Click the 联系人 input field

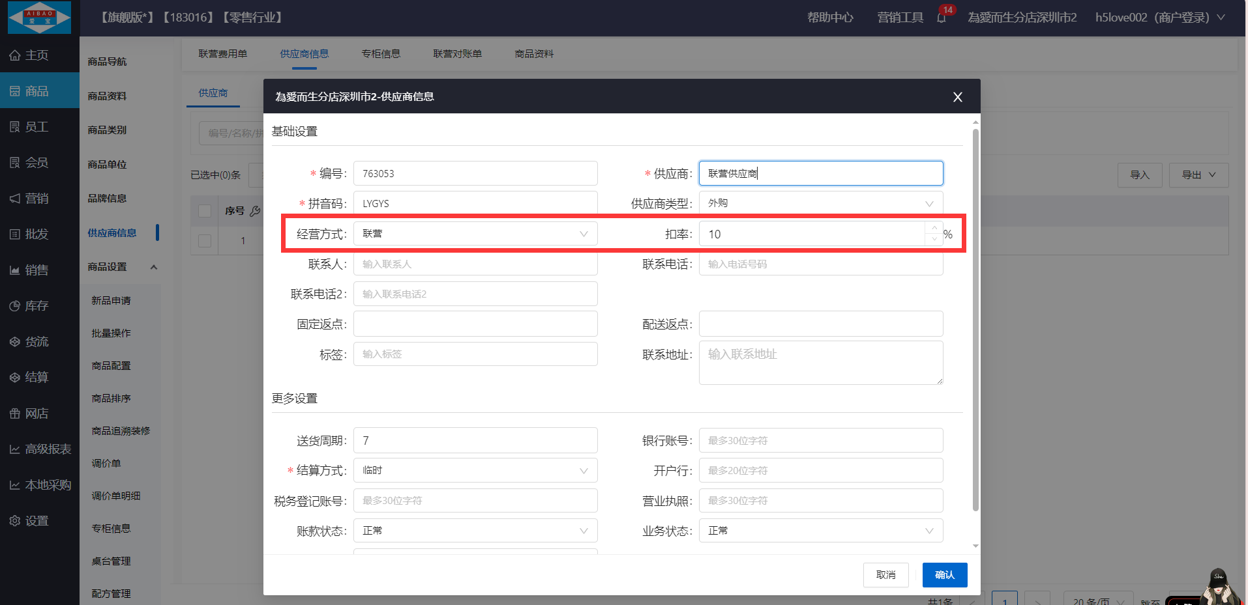475,264
